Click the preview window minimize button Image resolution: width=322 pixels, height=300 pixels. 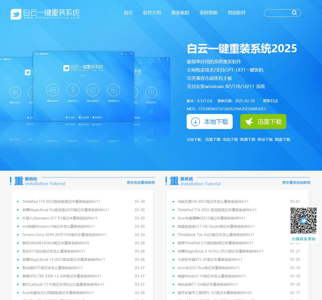tap(126, 54)
